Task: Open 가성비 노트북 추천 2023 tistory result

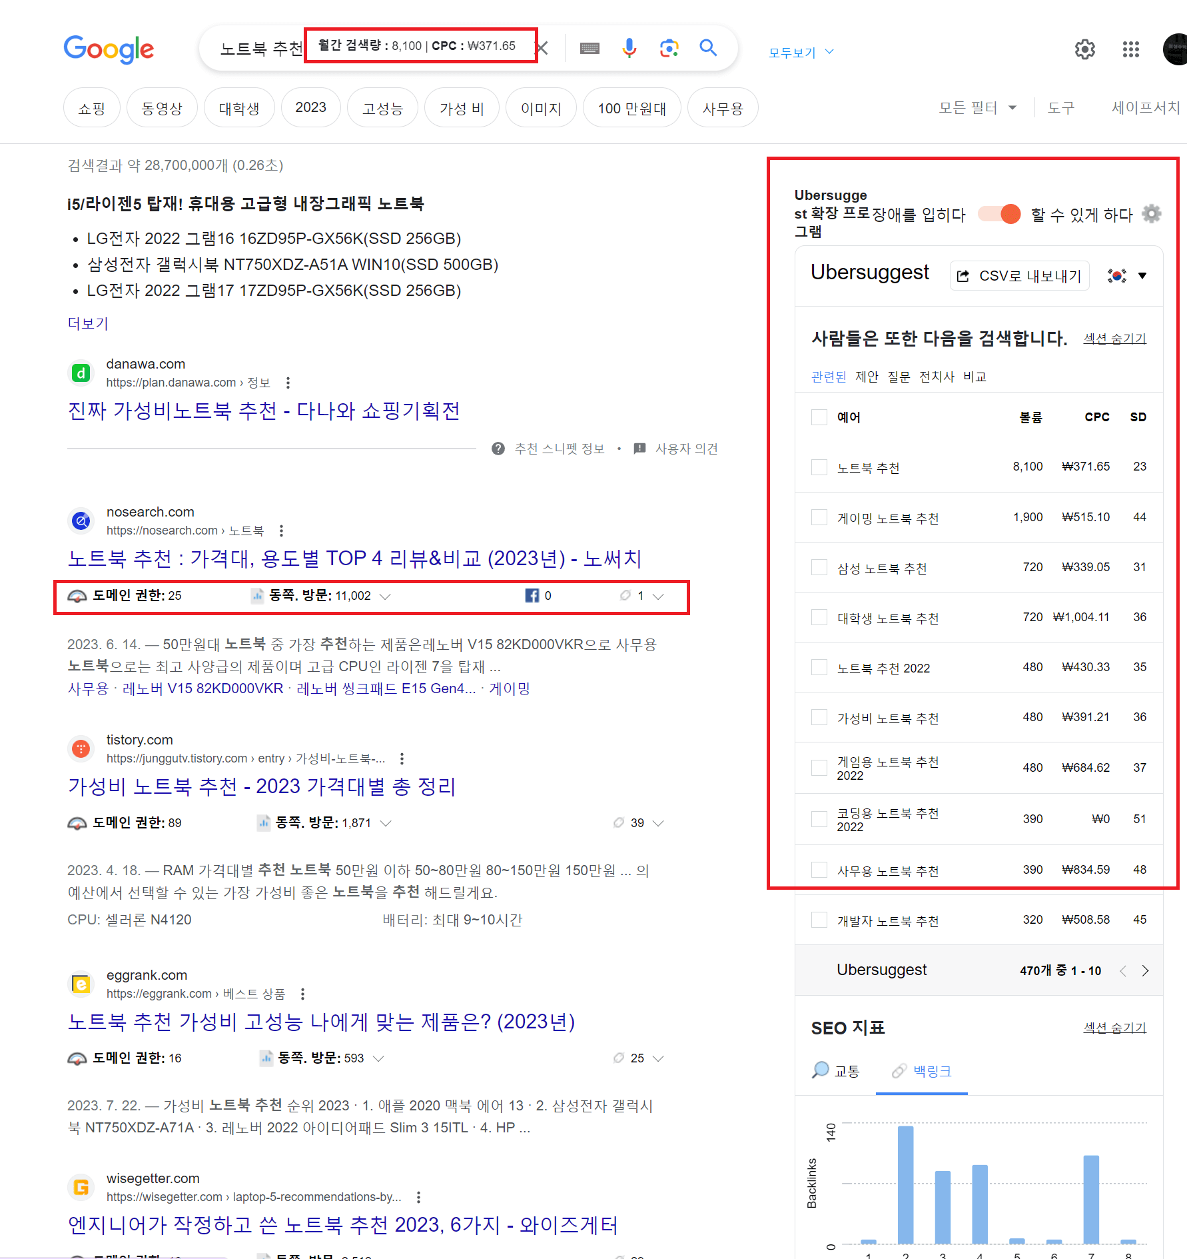Action: point(262,786)
